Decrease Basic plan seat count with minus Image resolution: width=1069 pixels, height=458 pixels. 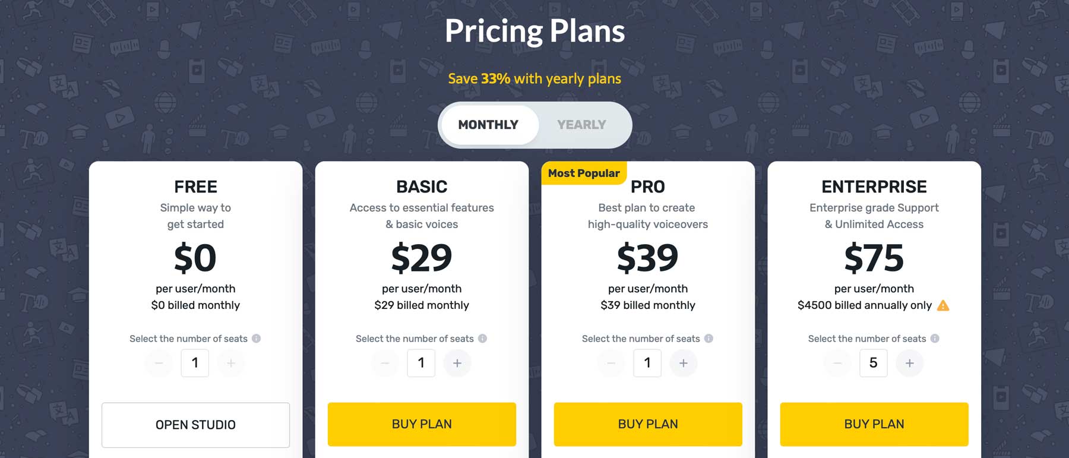coord(385,363)
